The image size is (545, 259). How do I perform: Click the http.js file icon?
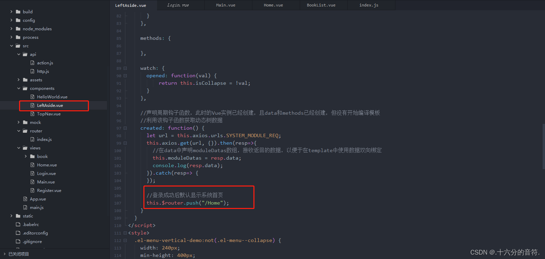coord(32,71)
